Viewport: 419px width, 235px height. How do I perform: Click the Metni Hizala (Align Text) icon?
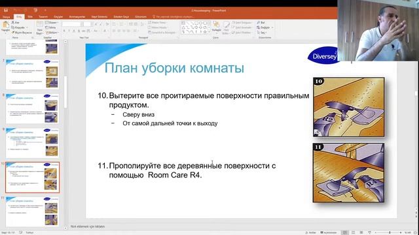pos(150,27)
